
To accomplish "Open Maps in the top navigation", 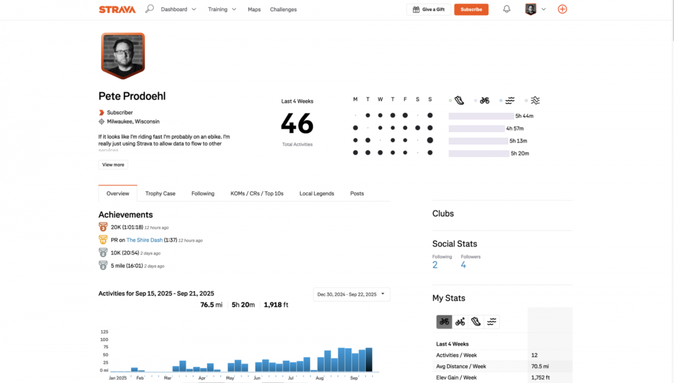I will click(x=254, y=10).
